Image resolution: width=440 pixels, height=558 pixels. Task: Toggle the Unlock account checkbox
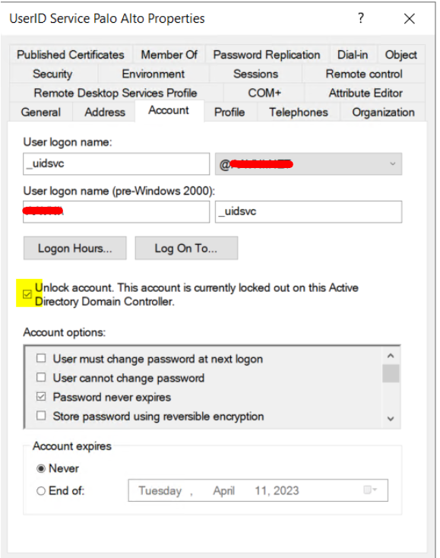tap(27, 294)
